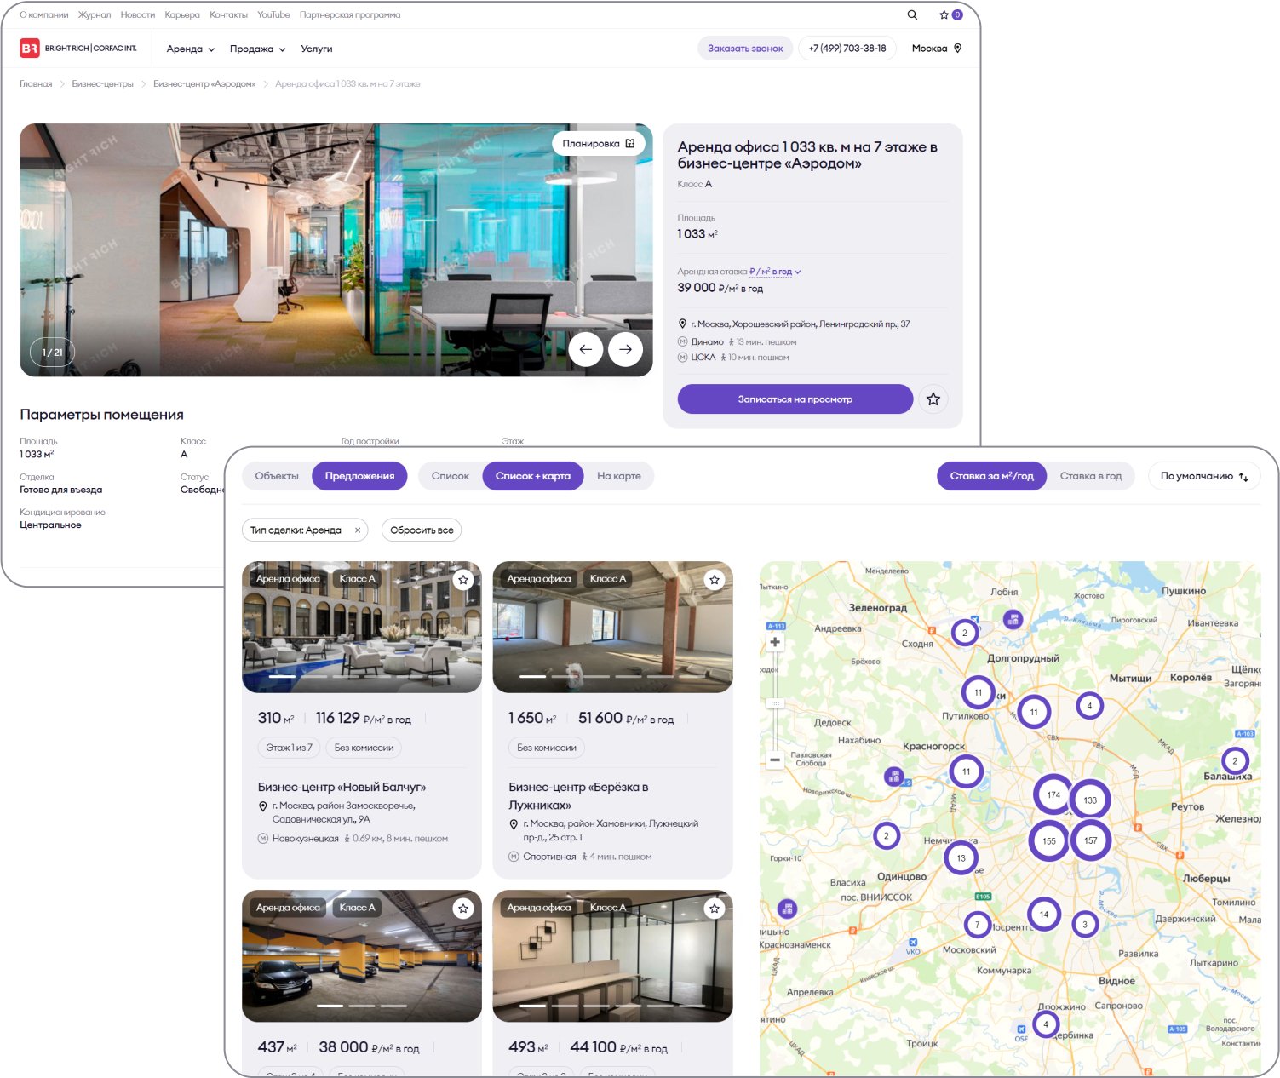The height and width of the screenshot is (1078, 1280).
Task: Open Бизнес-центр «Берёзка в Лужниках» listing title
Action: click(x=578, y=796)
